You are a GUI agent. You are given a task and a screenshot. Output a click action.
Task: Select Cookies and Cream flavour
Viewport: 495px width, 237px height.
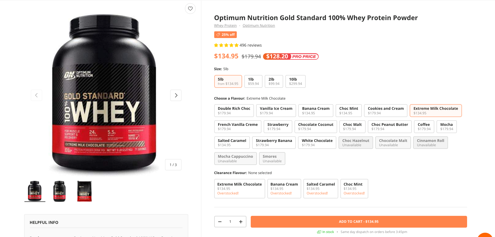tap(385, 111)
